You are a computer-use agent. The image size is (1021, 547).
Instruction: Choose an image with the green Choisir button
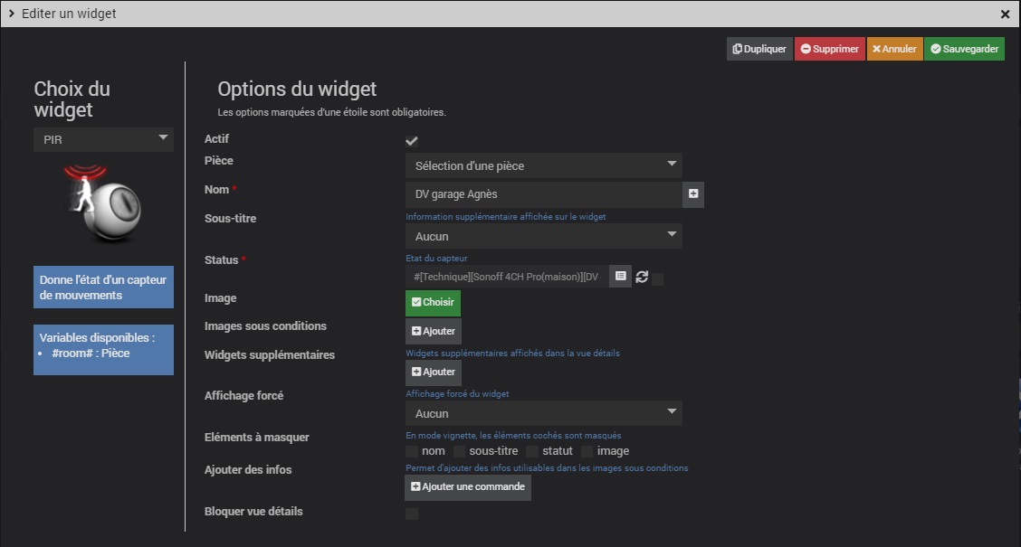point(433,303)
